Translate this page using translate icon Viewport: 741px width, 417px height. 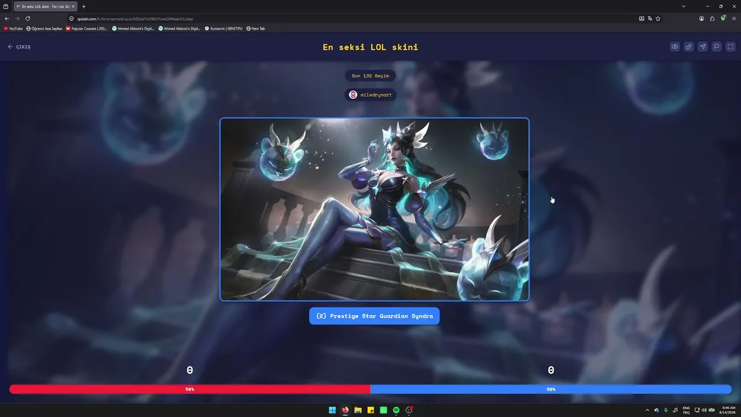click(x=650, y=19)
